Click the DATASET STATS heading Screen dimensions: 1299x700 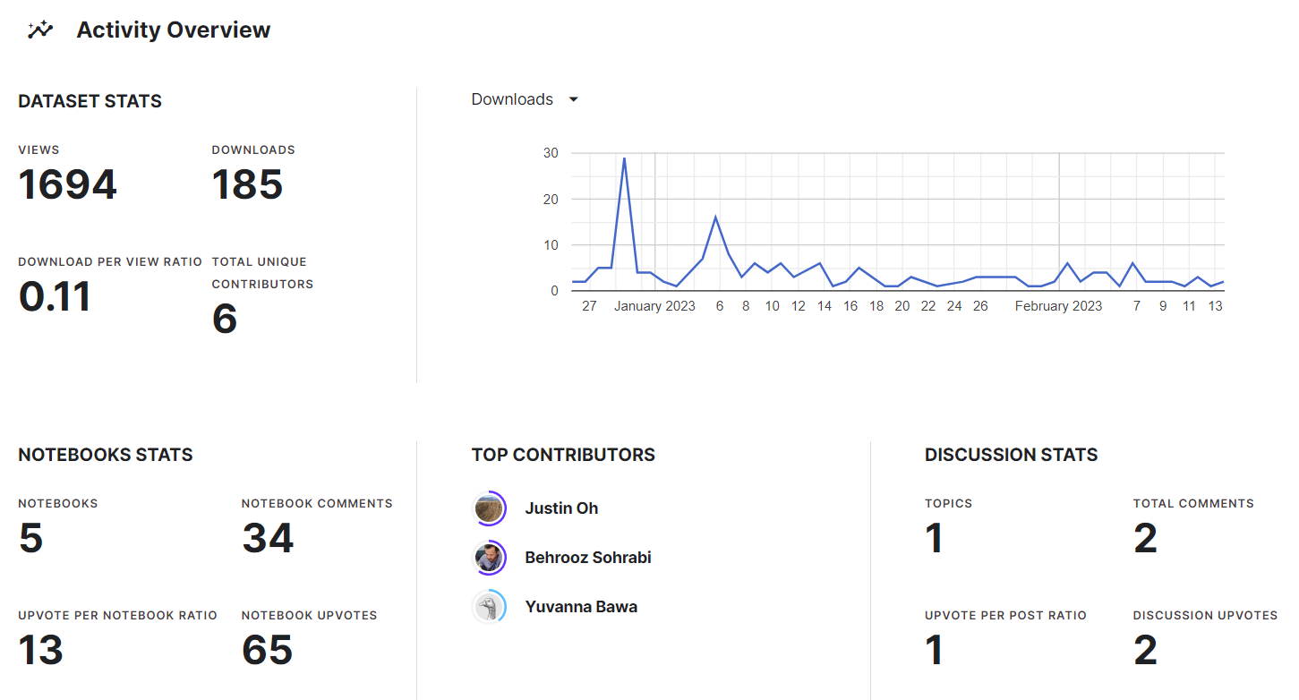pos(90,101)
